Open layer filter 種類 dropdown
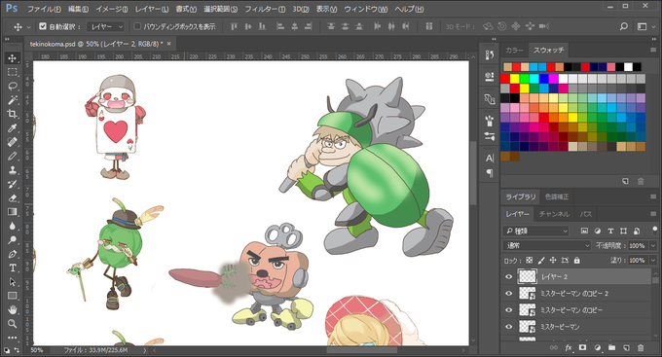The image size is (662, 357). pyautogui.click(x=535, y=231)
